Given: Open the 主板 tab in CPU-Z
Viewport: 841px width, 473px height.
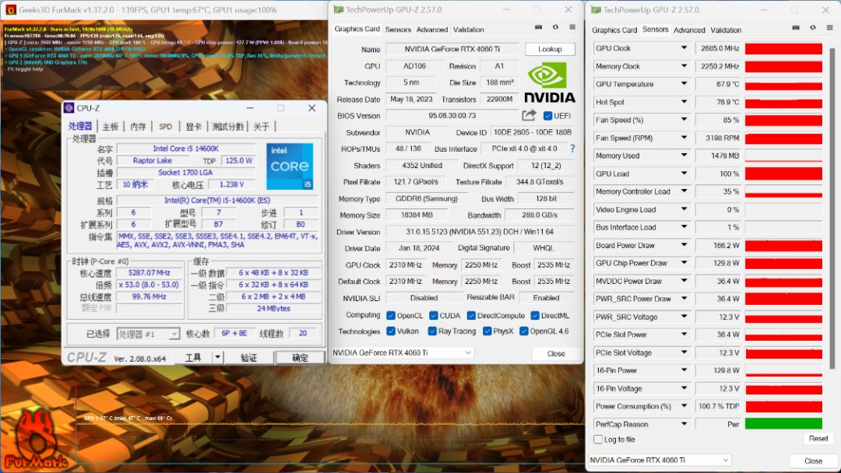Looking at the screenshot, I should pos(110,127).
